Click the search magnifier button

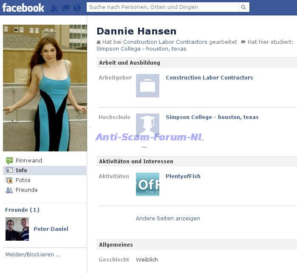point(243,7)
